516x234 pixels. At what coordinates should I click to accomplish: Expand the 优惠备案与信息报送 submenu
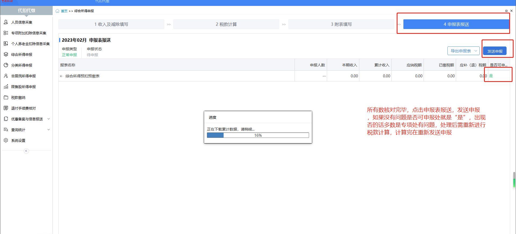pyautogui.click(x=49, y=119)
